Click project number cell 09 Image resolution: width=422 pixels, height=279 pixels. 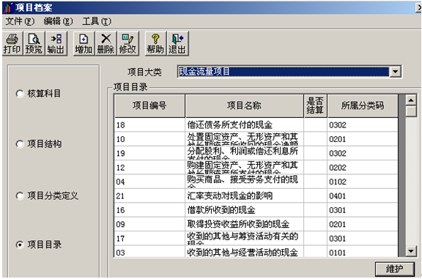pyautogui.click(x=149, y=224)
